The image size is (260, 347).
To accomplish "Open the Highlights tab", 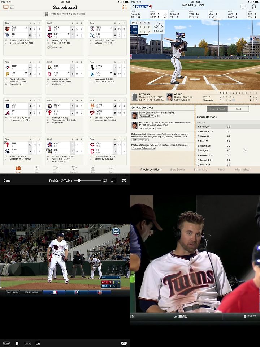I will [242, 169].
